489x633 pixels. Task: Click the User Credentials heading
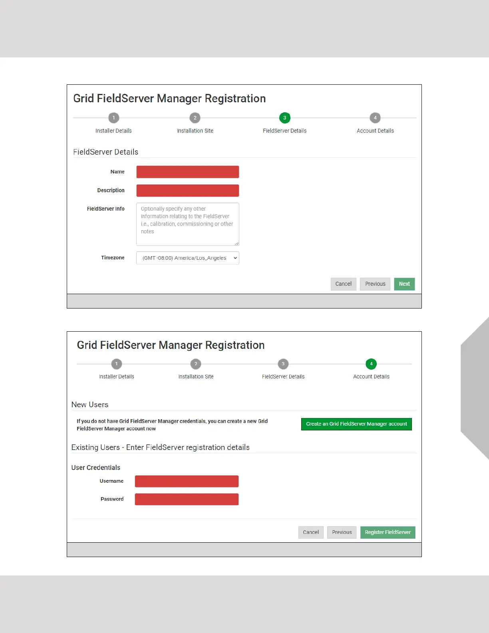pos(96,468)
